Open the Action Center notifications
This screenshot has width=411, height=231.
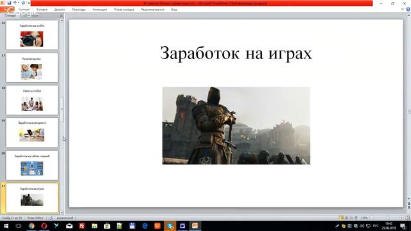[x=403, y=226]
